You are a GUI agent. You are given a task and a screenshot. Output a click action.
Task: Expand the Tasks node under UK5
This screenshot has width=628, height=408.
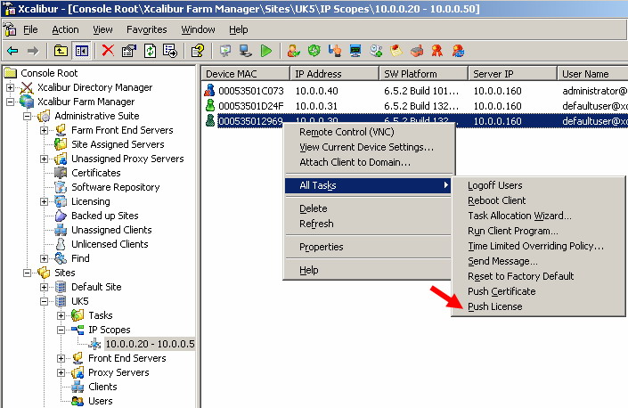point(61,315)
